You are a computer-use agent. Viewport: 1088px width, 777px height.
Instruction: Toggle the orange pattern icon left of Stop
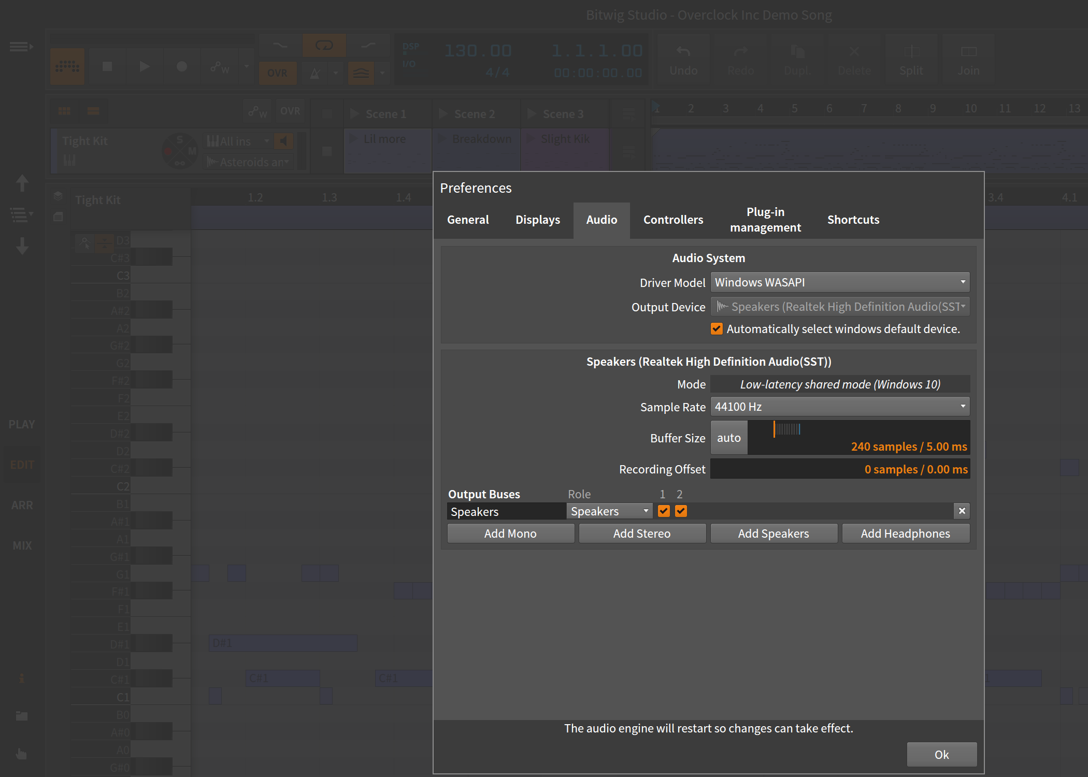click(x=67, y=66)
